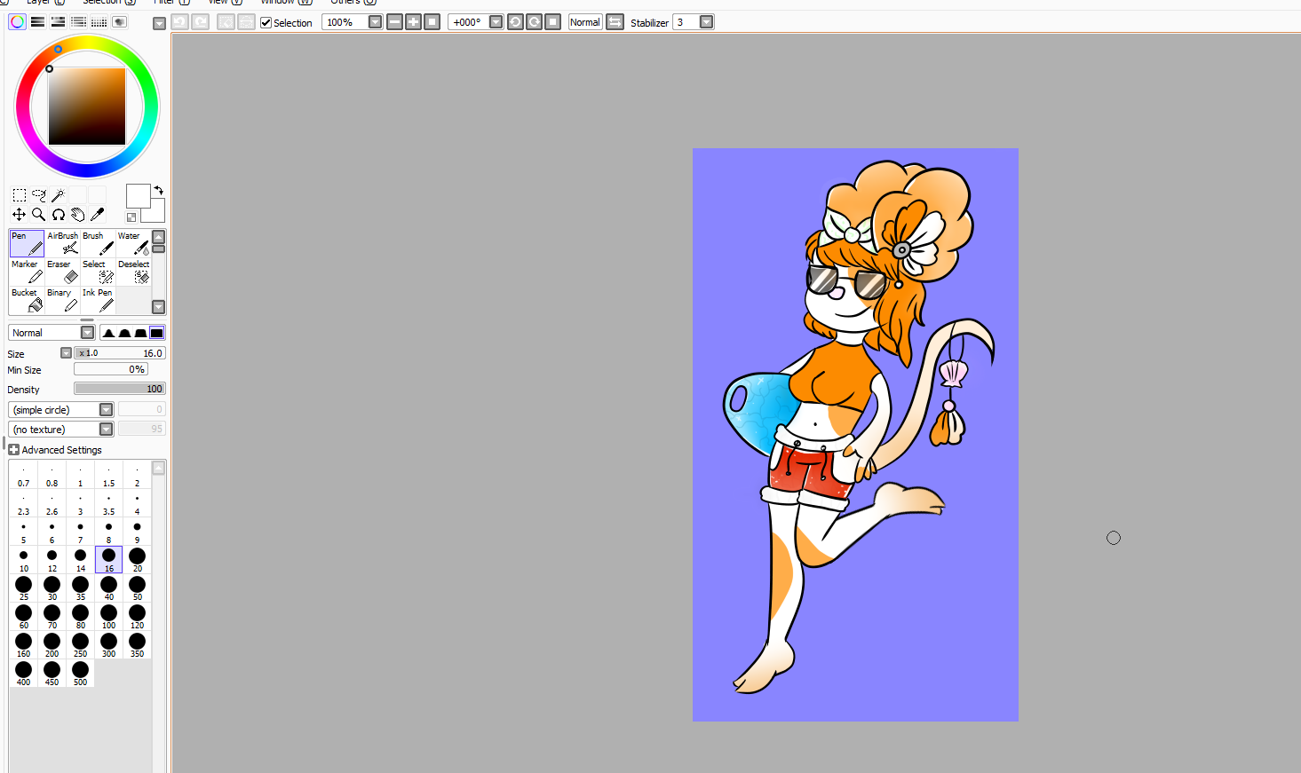Open the Window menu
This screenshot has height=773, width=1301.
[x=286, y=2]
